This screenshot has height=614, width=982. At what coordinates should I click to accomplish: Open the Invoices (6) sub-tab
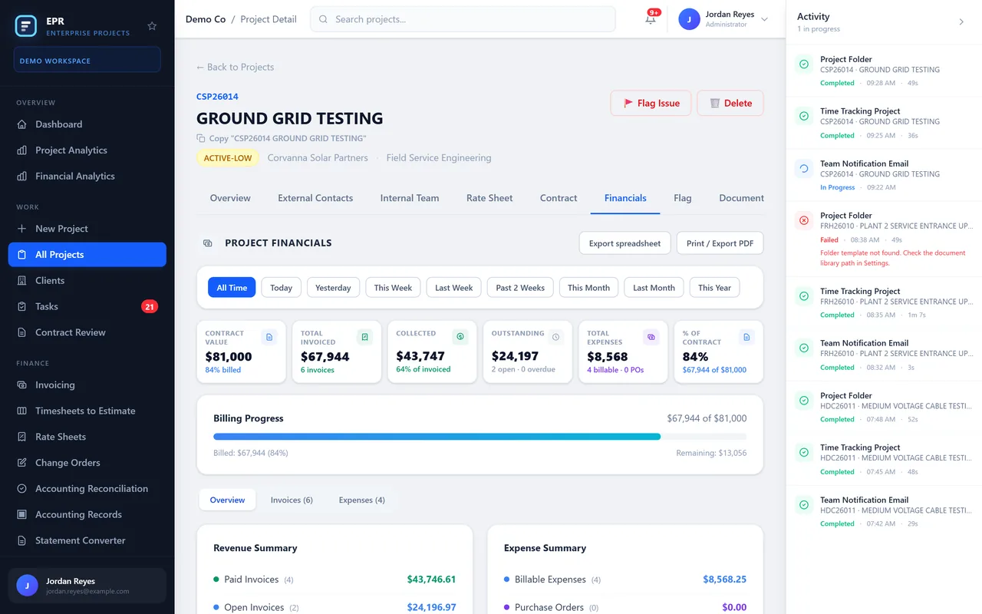pyautogui.click(x=292, y=500)
